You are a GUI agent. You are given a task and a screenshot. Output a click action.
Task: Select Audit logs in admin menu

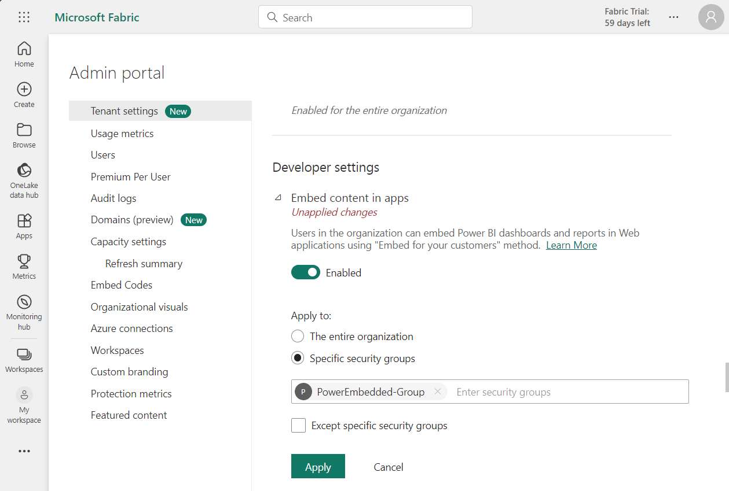tap(113, 198)
